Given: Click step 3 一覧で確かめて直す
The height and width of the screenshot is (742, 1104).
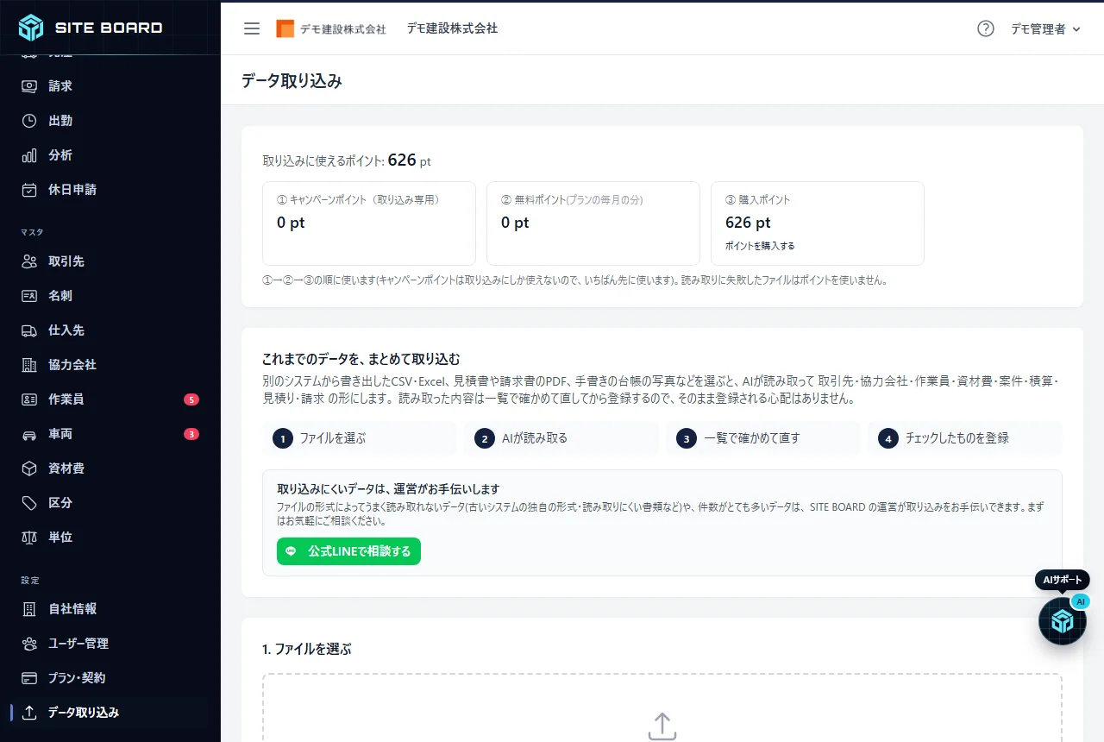Looking at the screenshot, I should coord(763,438).
